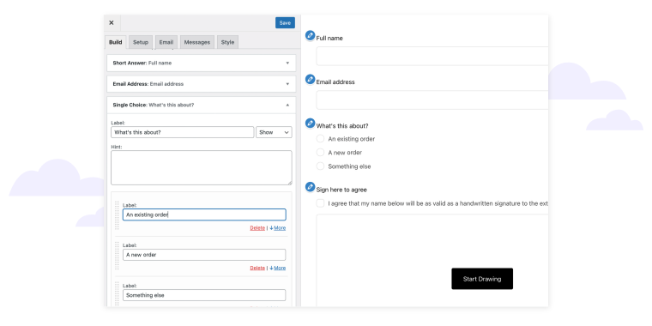Click into the Hint text area
This screenshot has height=326, width=652.
point(202,167)
